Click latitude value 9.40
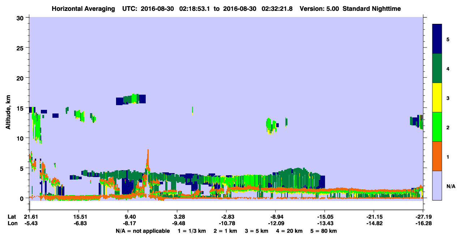The height and width of the screenshot is (241, 470). [x=129, y=217]
